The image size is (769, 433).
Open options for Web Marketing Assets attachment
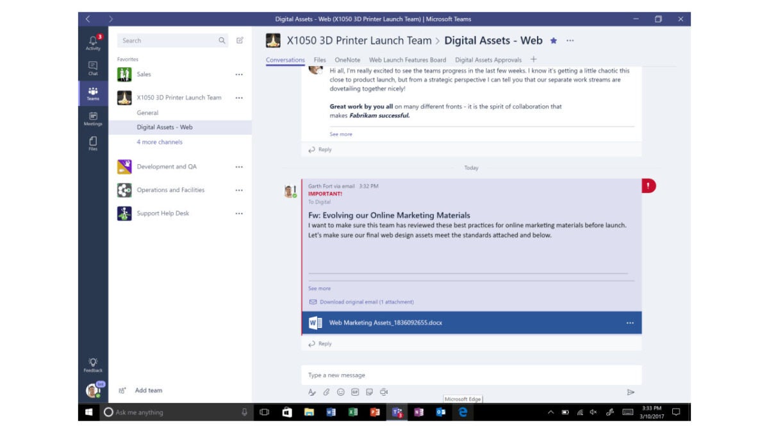[629, 323]
